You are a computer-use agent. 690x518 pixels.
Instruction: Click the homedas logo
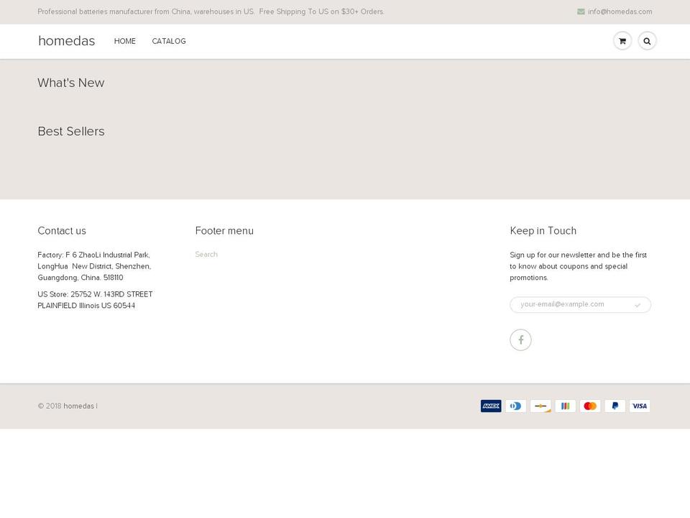click(66, 40)
